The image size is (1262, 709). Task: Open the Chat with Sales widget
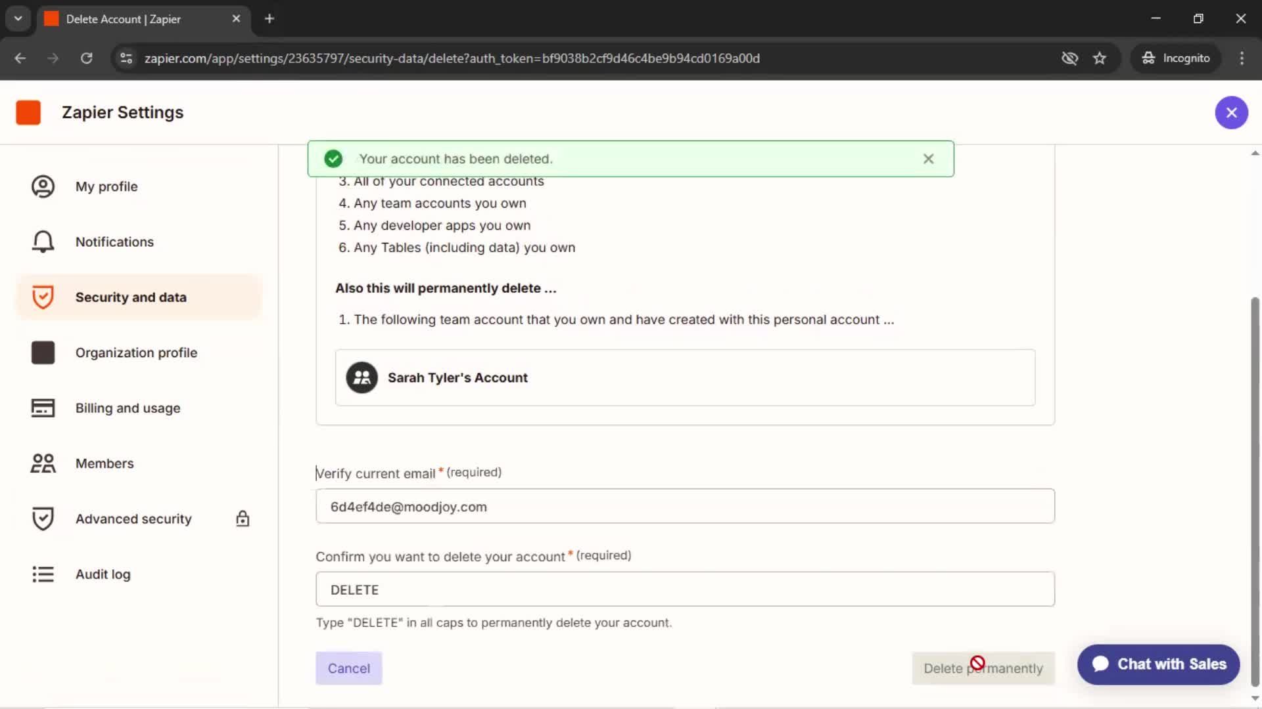1158,664
